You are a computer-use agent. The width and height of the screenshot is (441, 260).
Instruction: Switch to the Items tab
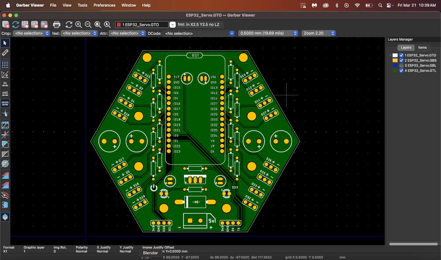[422, 48]
